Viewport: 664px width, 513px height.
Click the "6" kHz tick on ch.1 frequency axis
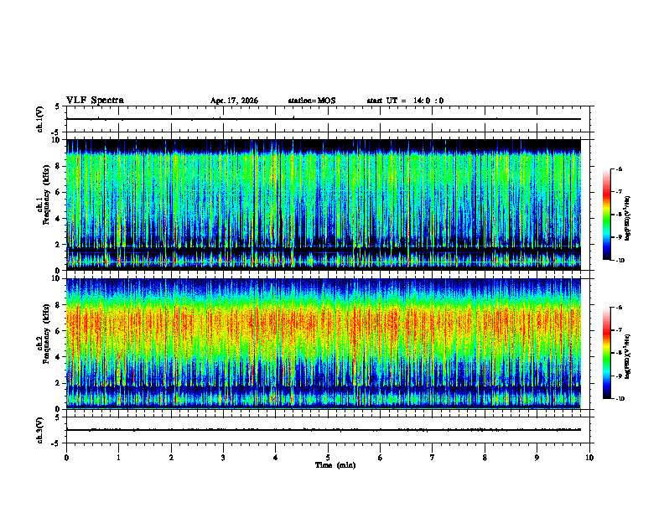pyautogui.click(x=58, y=193)
